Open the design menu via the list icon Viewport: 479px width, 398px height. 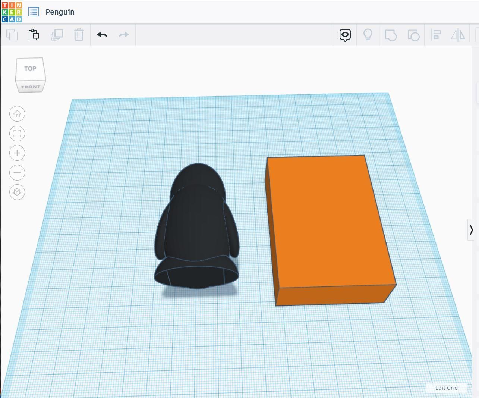[x=34, y=12]
